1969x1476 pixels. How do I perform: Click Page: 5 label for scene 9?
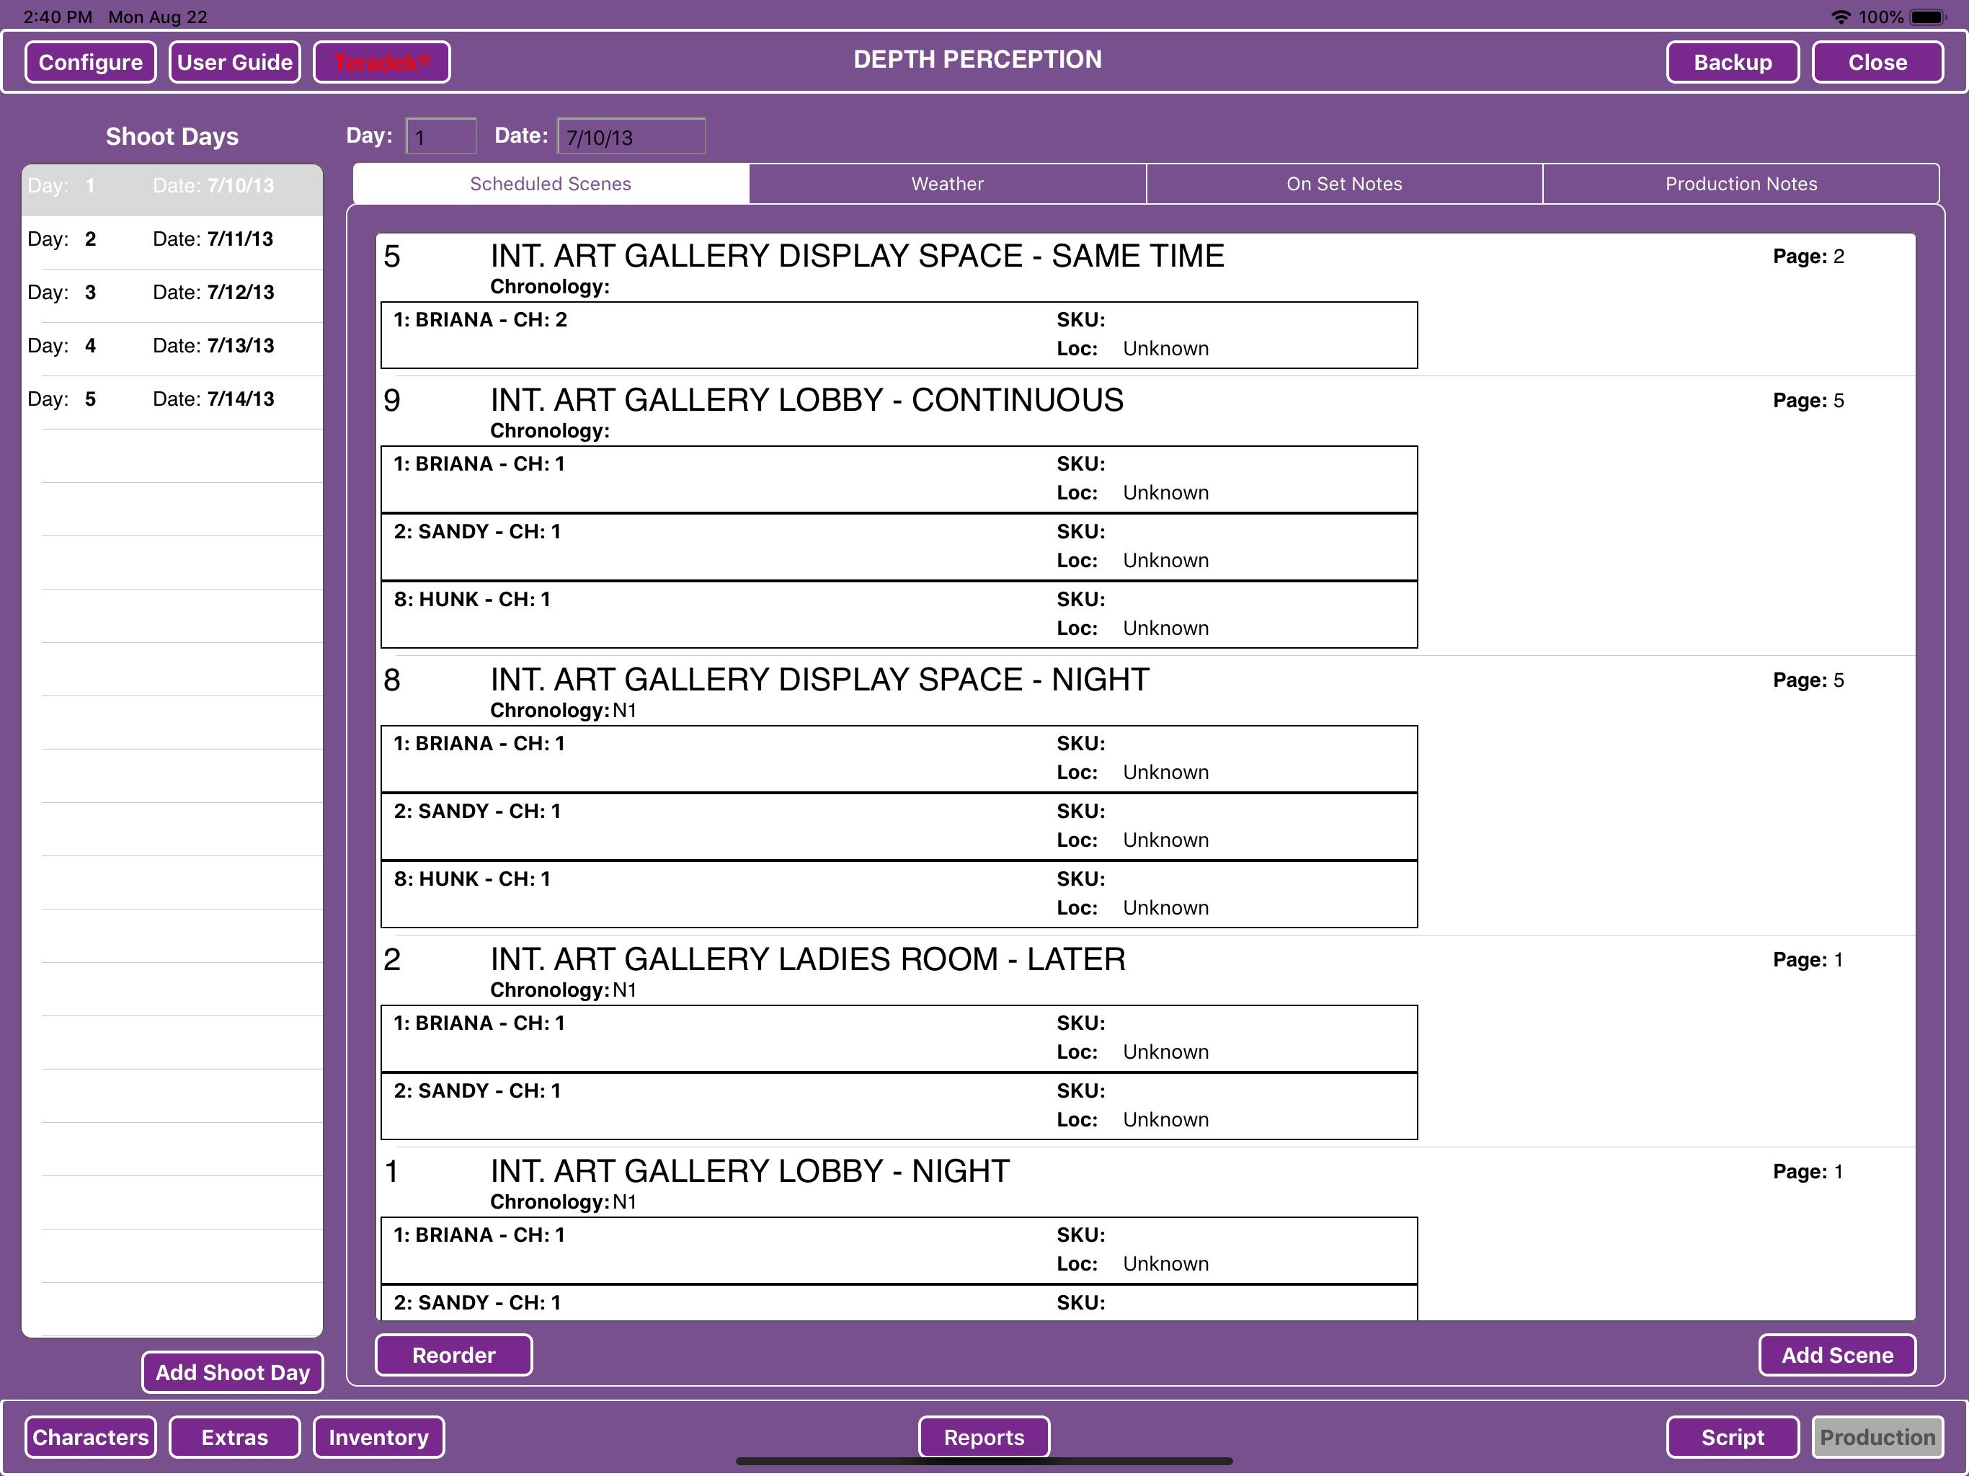pyautogui.click(x=1808, y=401)
